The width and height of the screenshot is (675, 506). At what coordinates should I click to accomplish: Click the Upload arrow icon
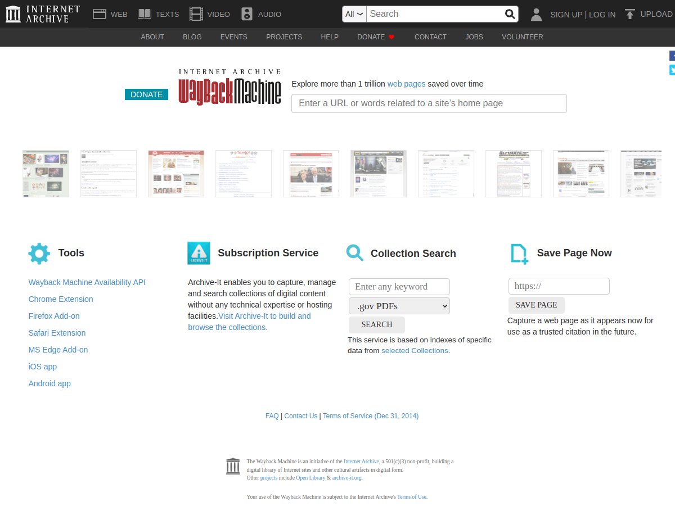[x=630, y=14]
